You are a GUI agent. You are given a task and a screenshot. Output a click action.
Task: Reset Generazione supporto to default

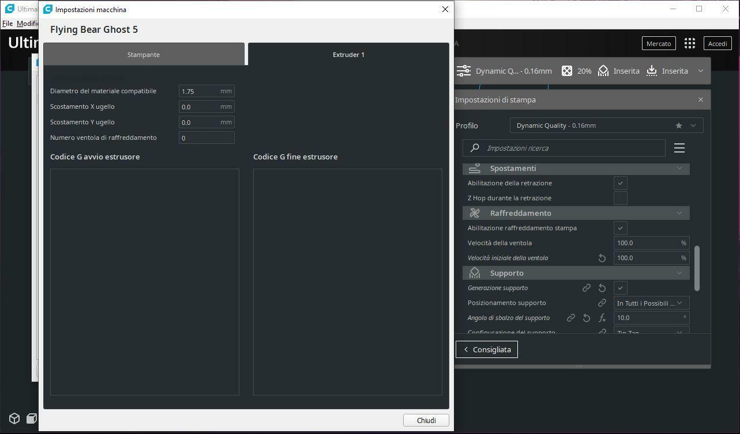click(x=602, y=288)
